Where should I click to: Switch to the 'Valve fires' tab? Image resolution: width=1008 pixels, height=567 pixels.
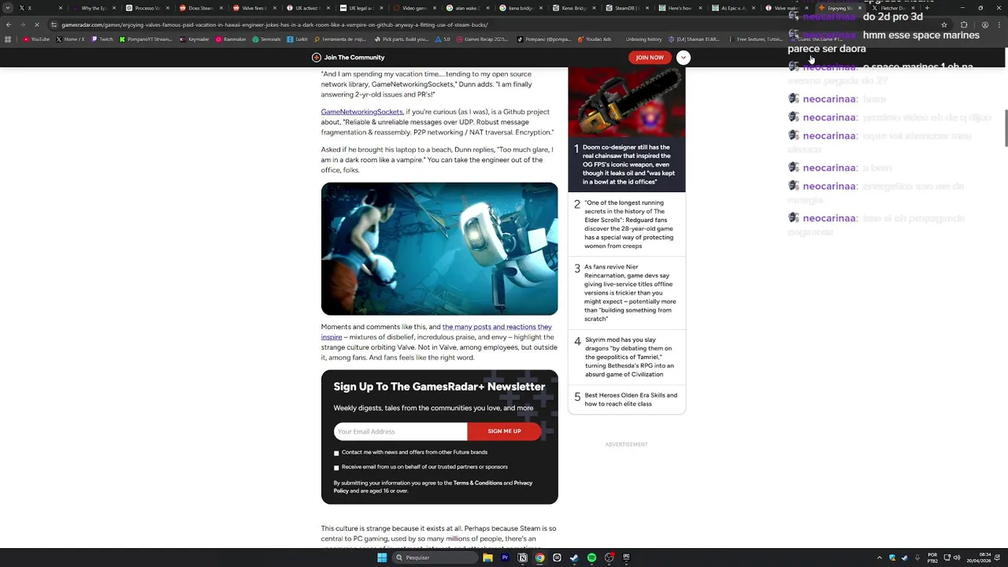tap(254, 8)
